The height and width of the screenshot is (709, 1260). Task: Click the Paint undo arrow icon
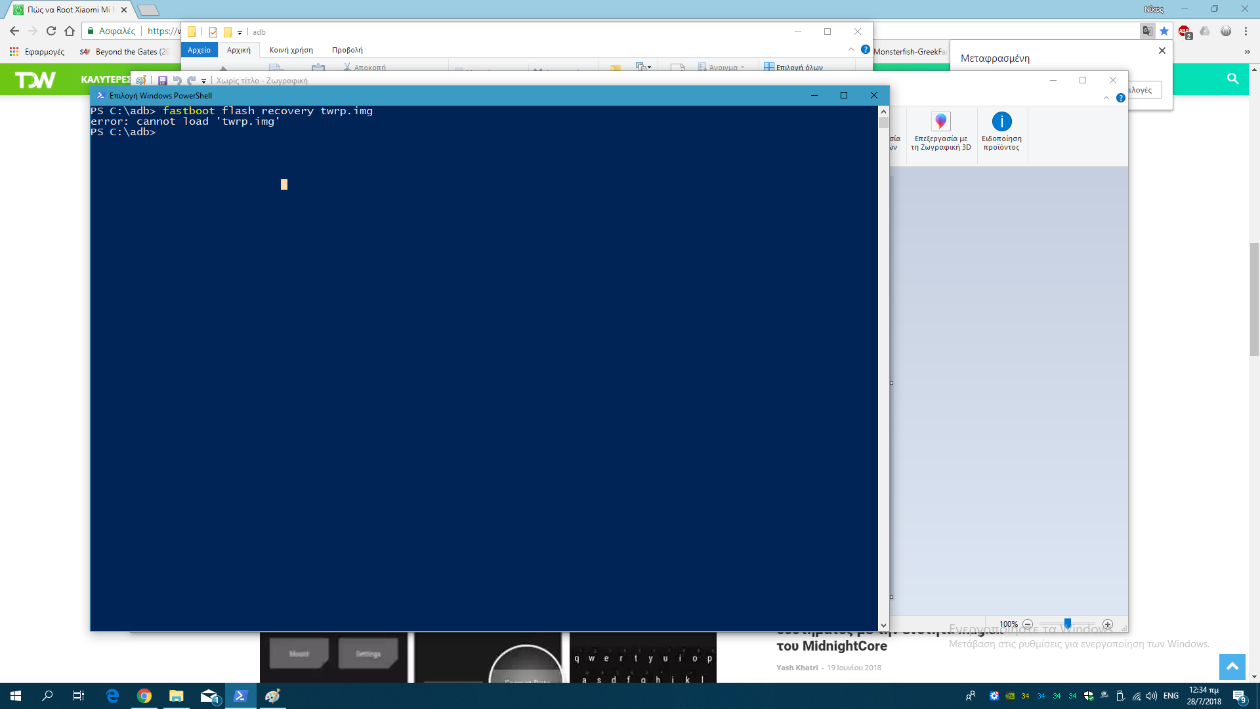click(x=177, y=81)
